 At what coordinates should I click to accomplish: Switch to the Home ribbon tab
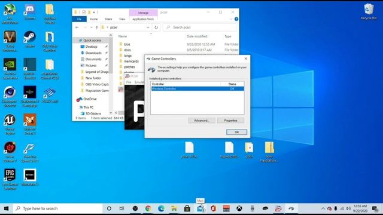tap(94, 19)
